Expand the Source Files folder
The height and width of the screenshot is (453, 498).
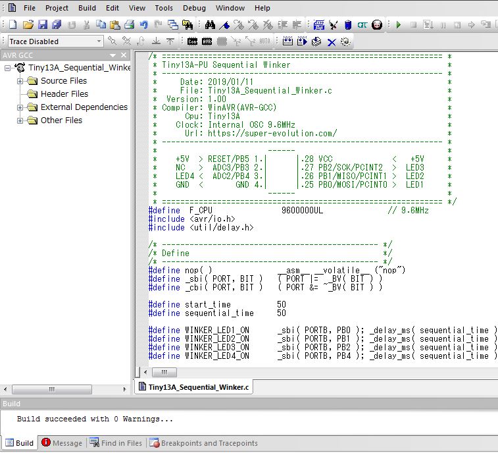coord(20,81)
